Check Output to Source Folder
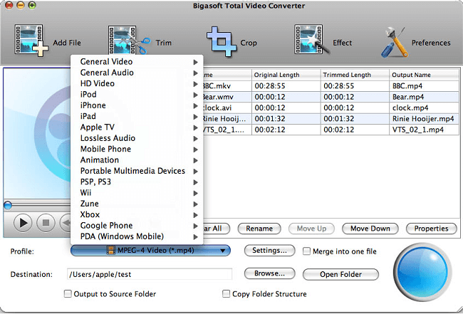Viewport: 463px width, 314px height. click(x=68, y=293)
